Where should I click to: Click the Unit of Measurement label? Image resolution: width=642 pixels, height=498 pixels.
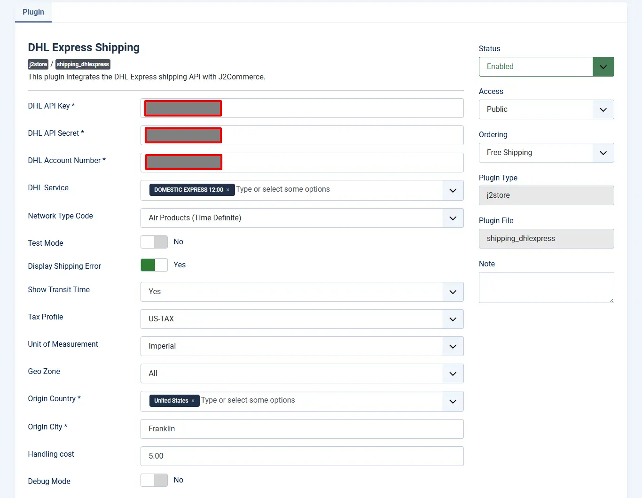coord(63,344)
